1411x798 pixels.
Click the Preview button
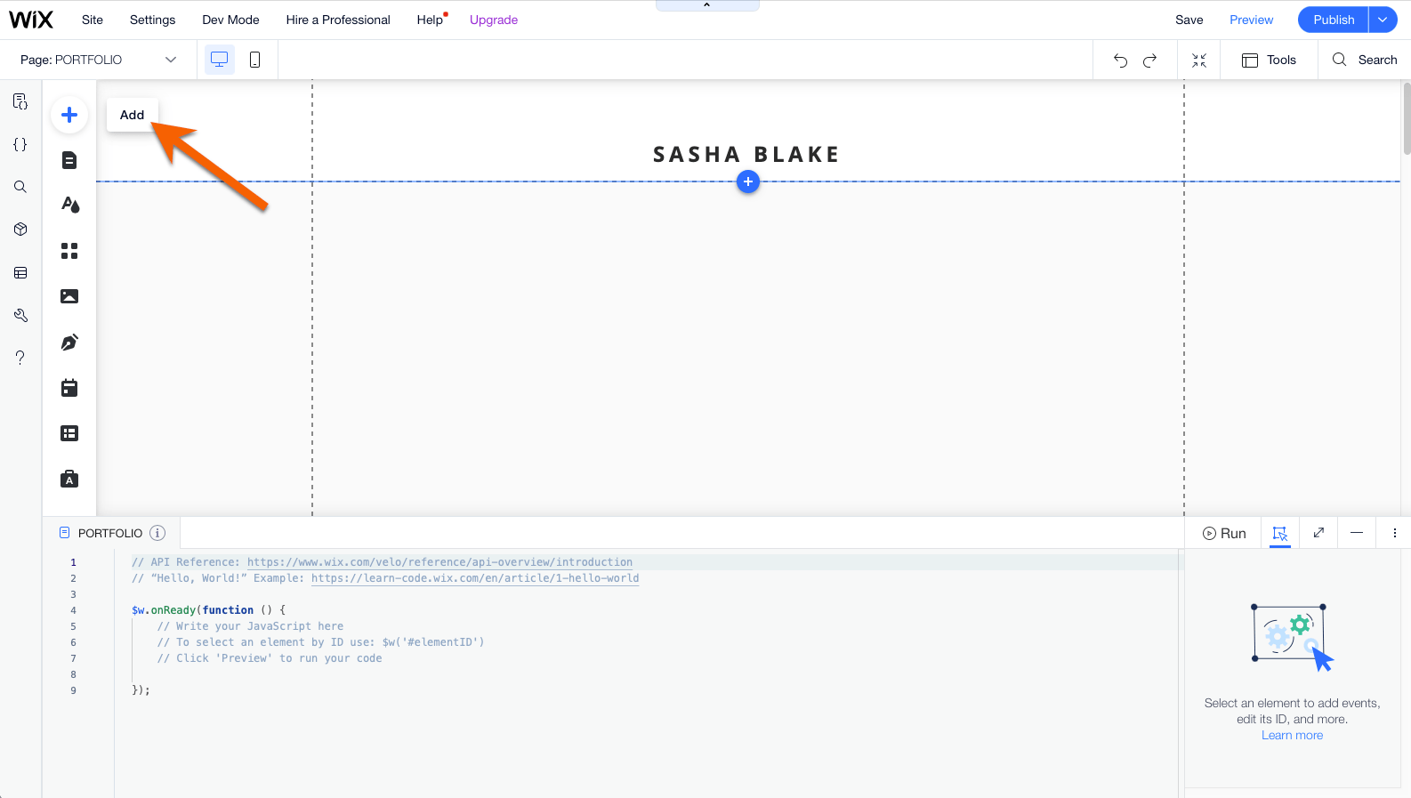(x=1252, y=20)
